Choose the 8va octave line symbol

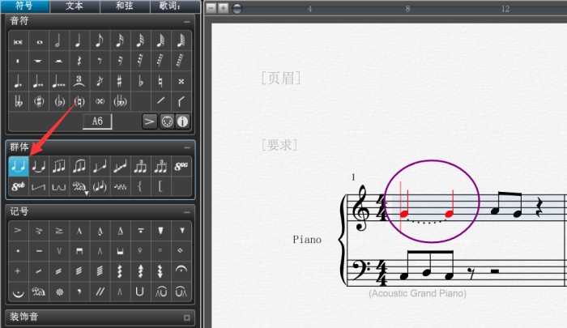[x=181, y=166]
